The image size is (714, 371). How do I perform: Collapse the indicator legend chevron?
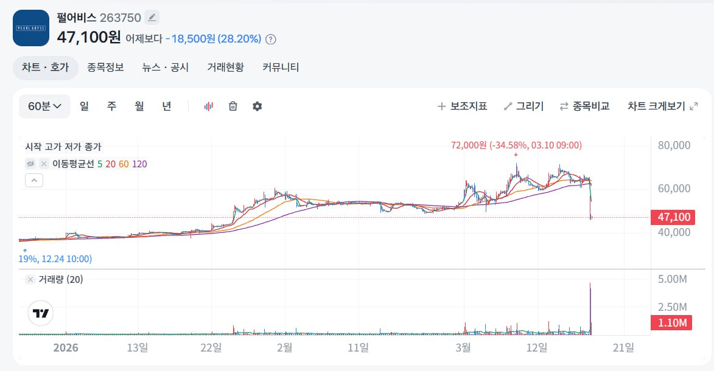[x=34, y=180]
